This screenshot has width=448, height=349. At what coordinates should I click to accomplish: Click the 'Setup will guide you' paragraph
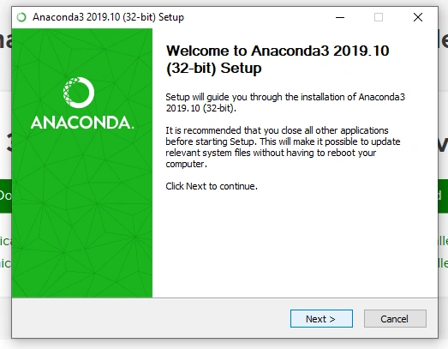coord(285,102)
